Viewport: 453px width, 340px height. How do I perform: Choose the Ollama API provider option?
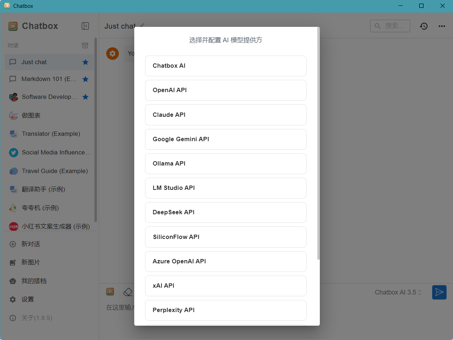[225, 164]
